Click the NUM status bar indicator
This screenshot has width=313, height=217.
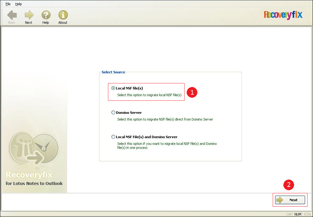coord(298,214)
